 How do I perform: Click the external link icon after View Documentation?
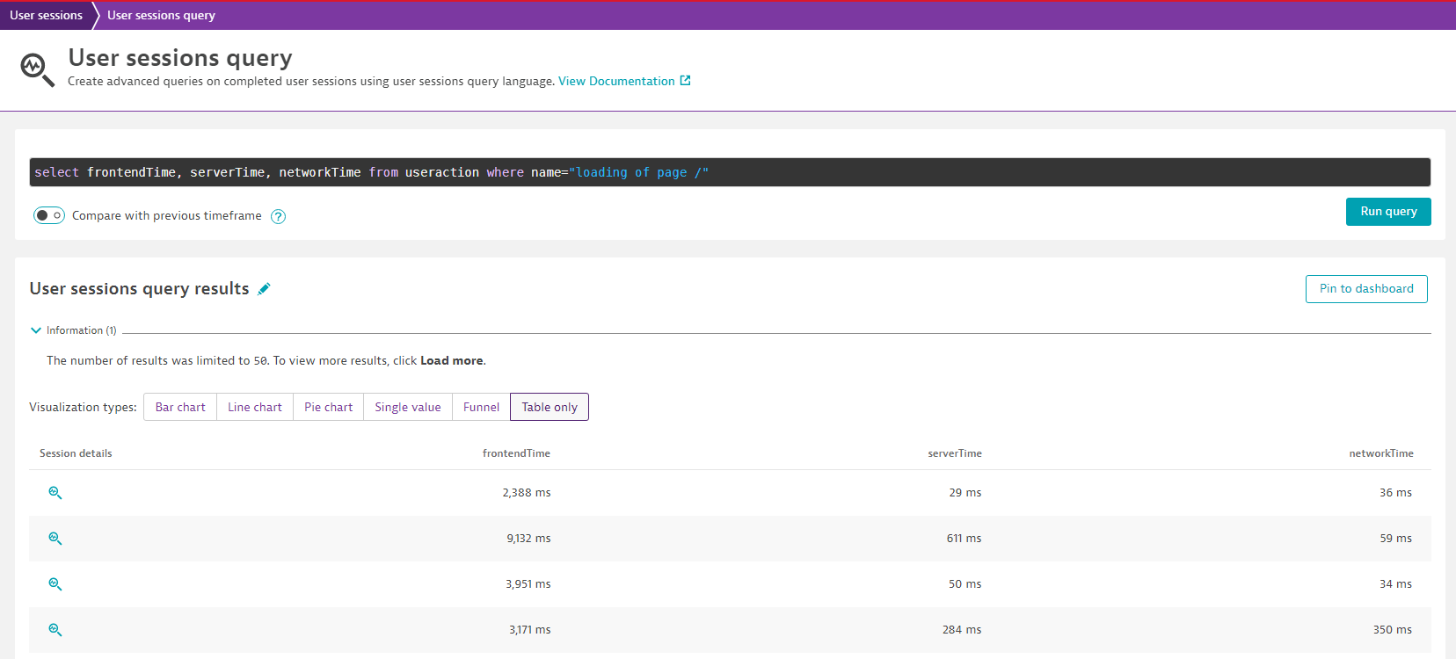(686, 81)
